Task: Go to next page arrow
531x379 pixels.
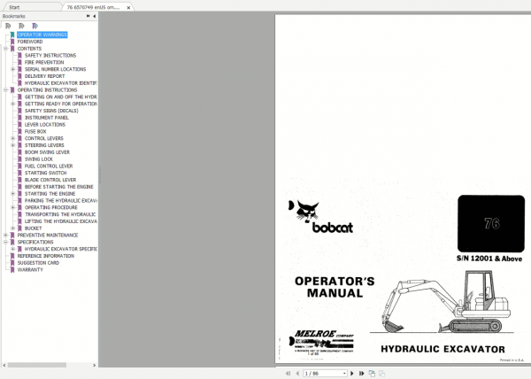Action: click(352, 373)
